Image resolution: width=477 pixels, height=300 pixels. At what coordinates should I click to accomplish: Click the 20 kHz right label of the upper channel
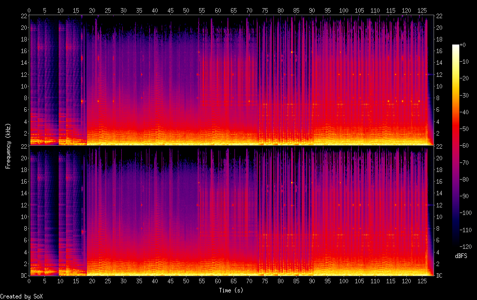click(x=439, y=28)
